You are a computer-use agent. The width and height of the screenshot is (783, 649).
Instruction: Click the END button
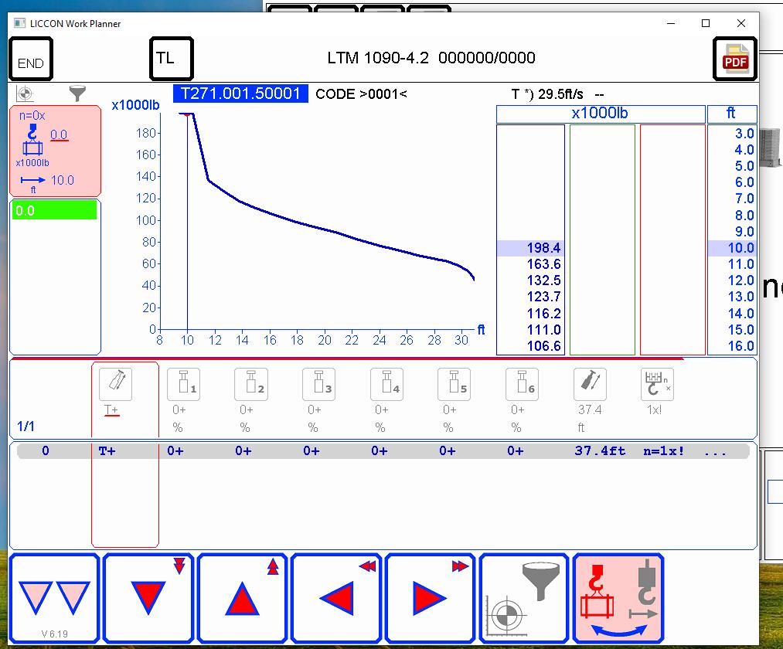point(31,59)
